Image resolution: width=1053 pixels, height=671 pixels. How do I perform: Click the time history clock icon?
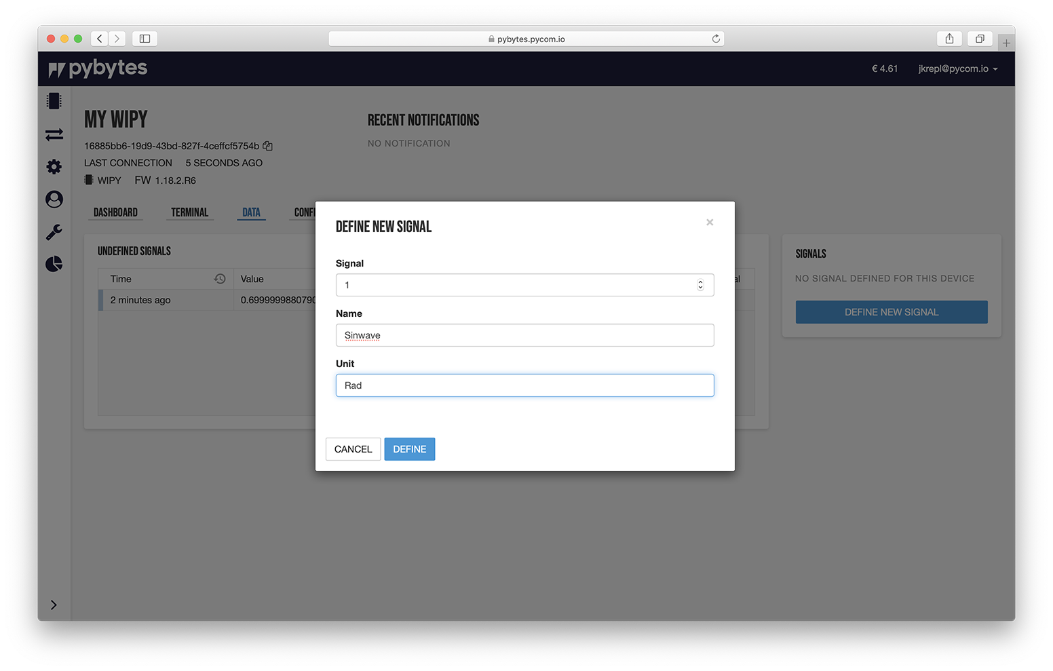click(220, 279)
